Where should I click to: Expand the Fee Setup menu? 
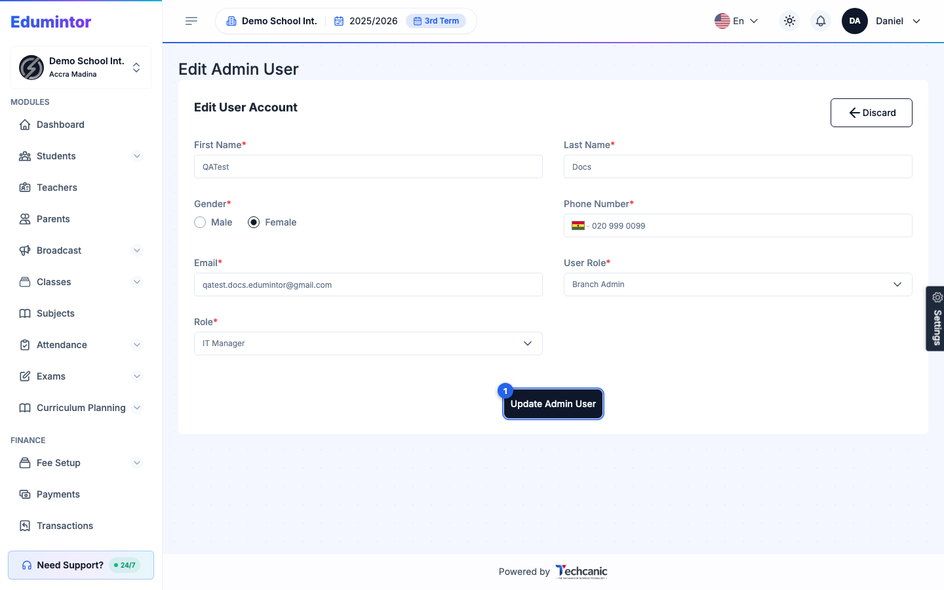click(x=137, y=463)
